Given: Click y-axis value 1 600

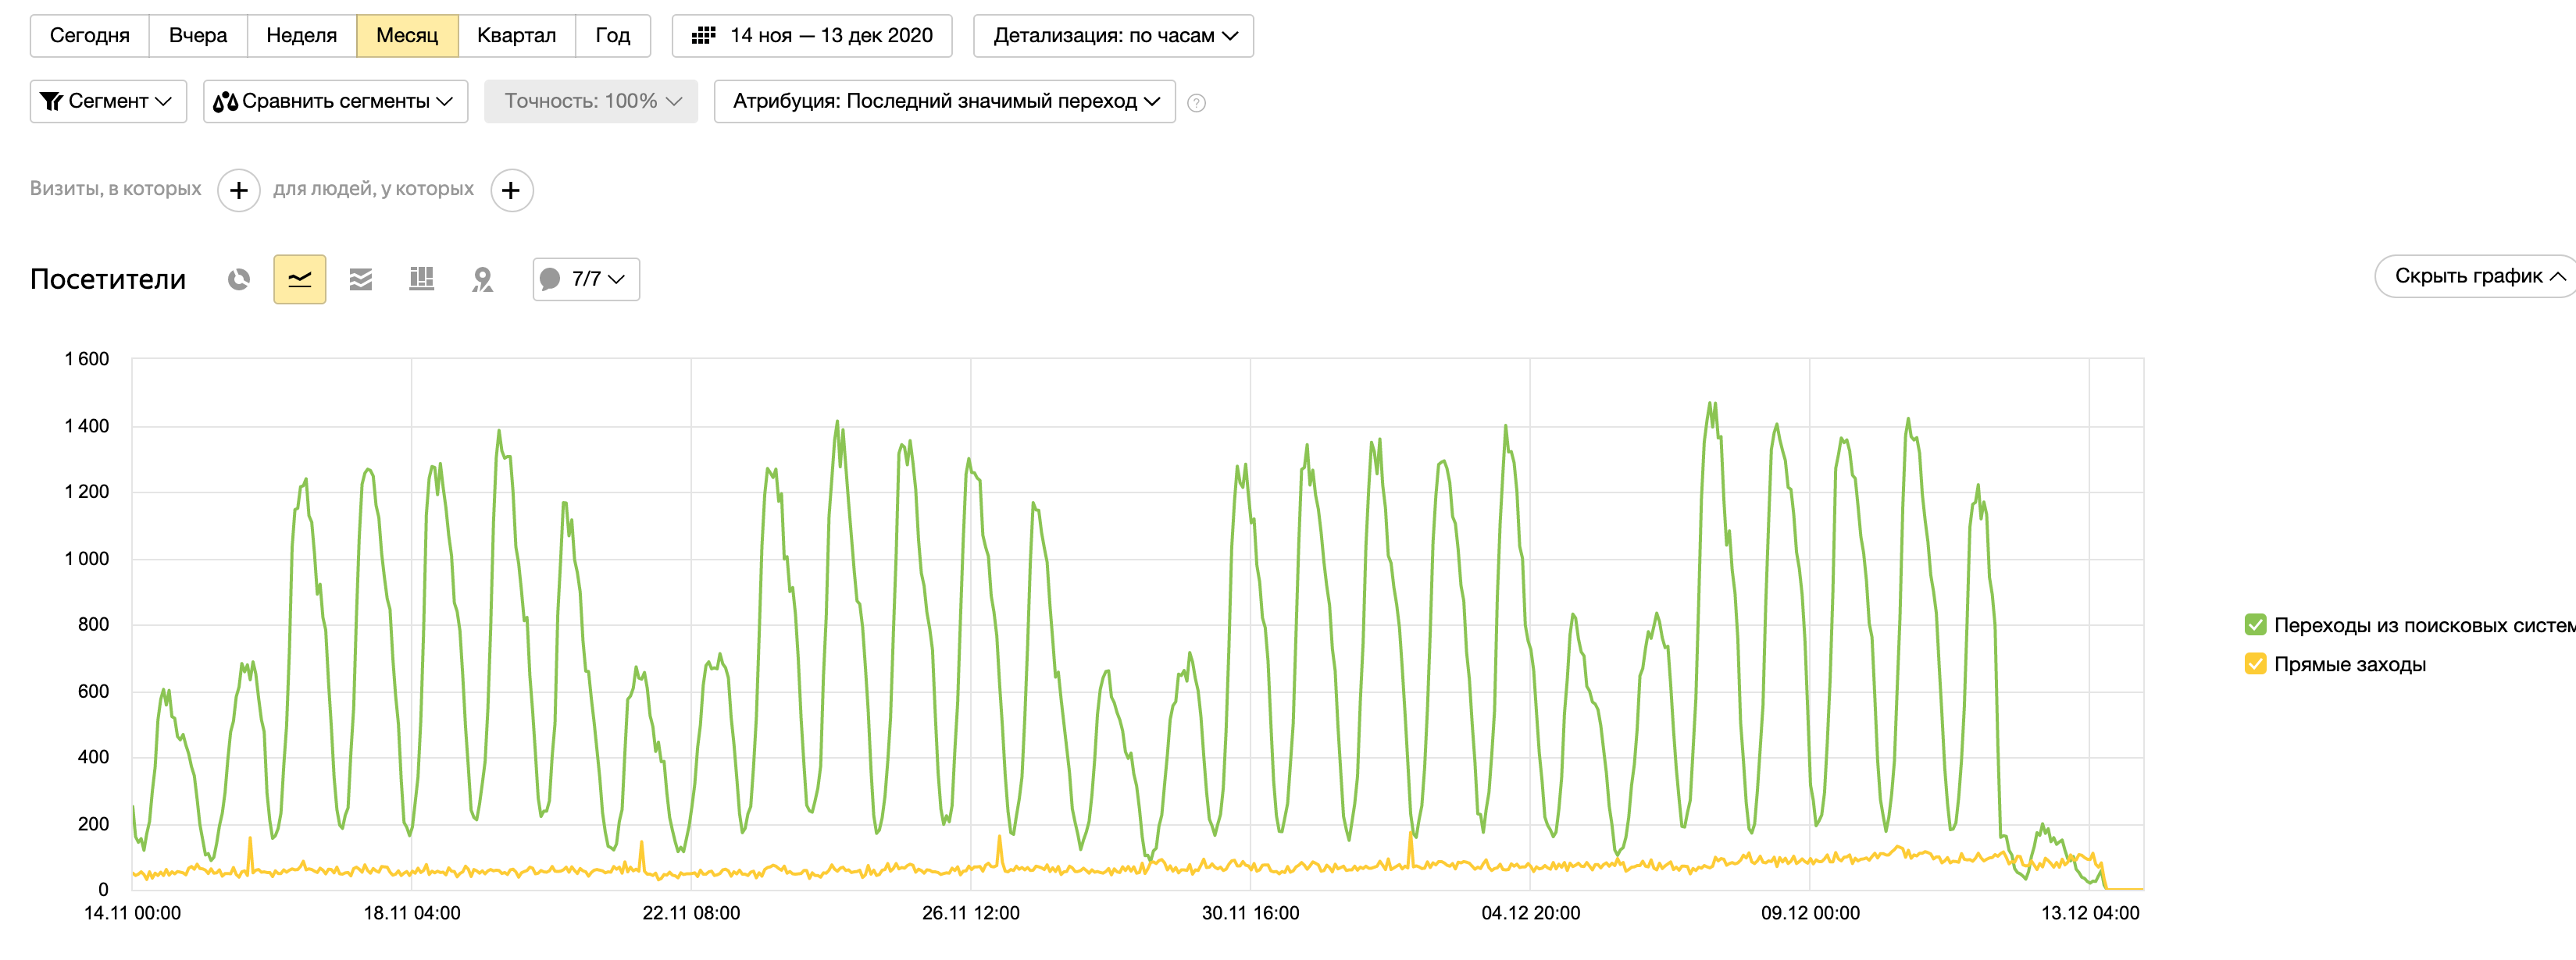Looking at the screenshot, I should 87,360.
